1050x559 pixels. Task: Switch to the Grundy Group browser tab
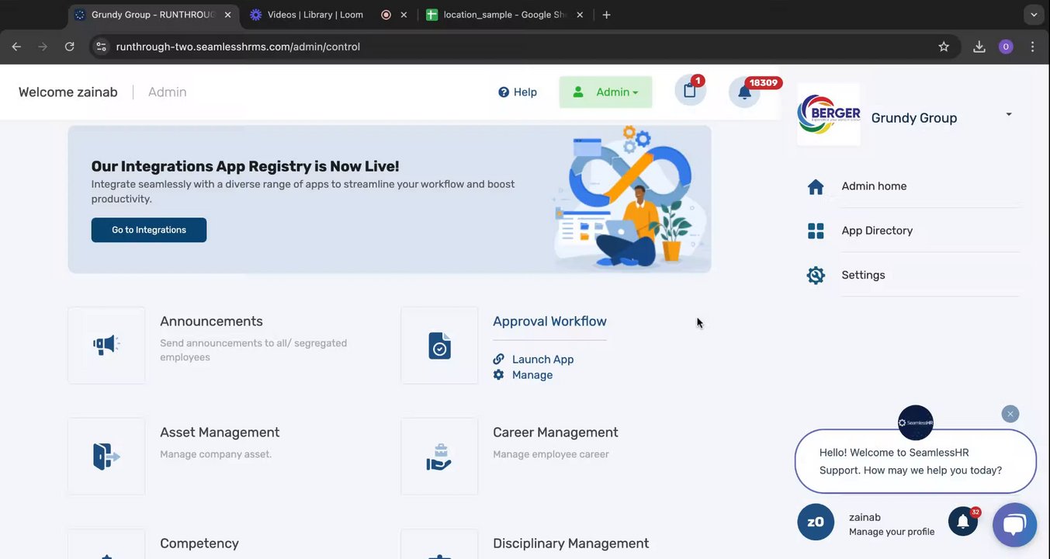(152, 15)
